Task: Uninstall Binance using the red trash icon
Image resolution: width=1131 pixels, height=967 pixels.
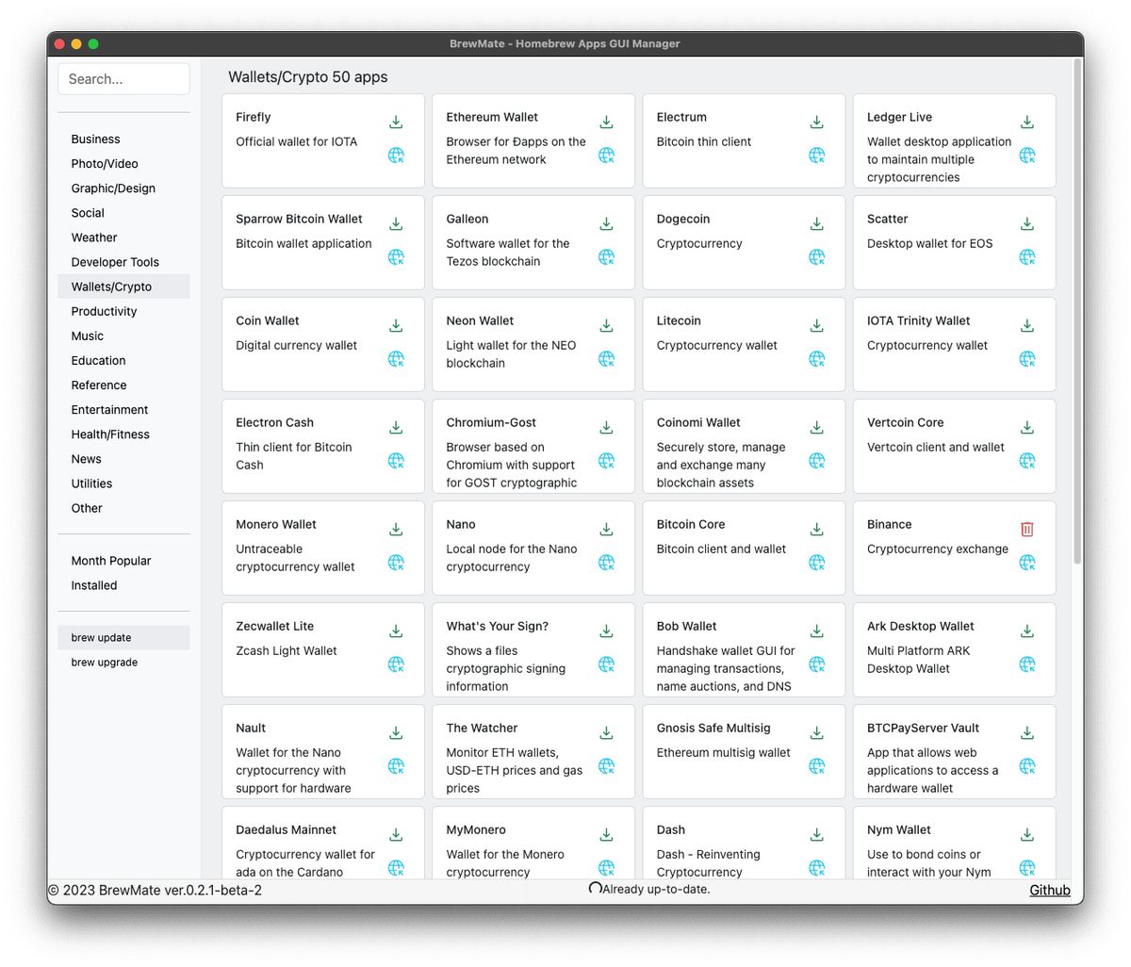Action: [1026, 529]
